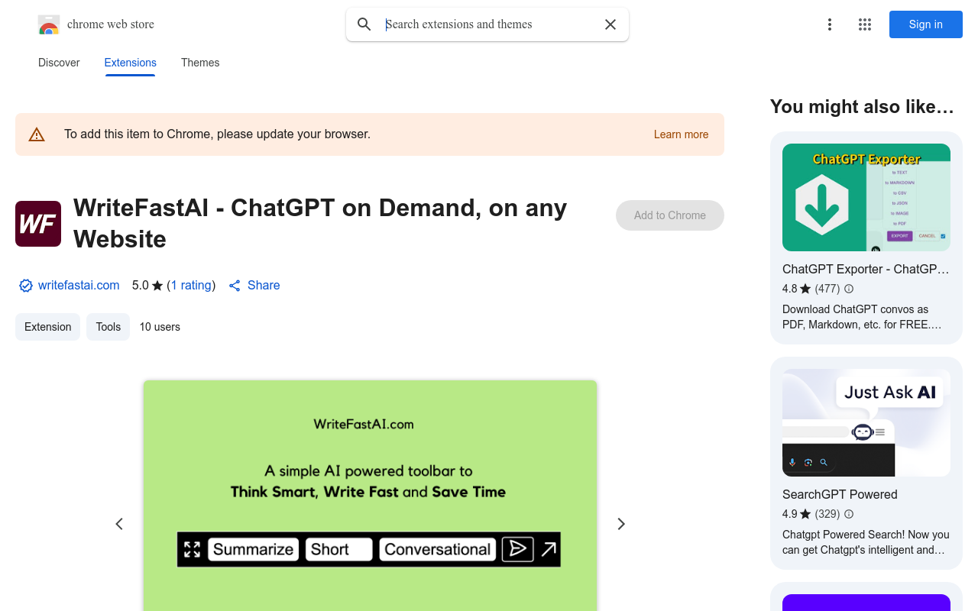Switch to the Discover tab
The width and height of the screenshot is (978, 611).
(59, 63)
